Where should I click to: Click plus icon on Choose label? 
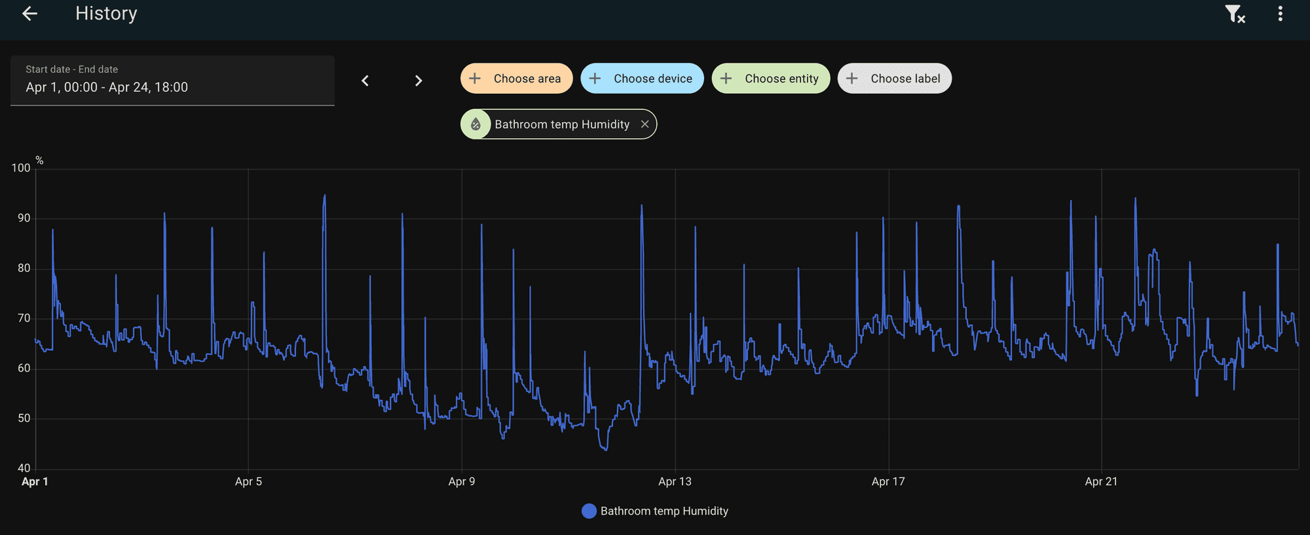[851, 79]
